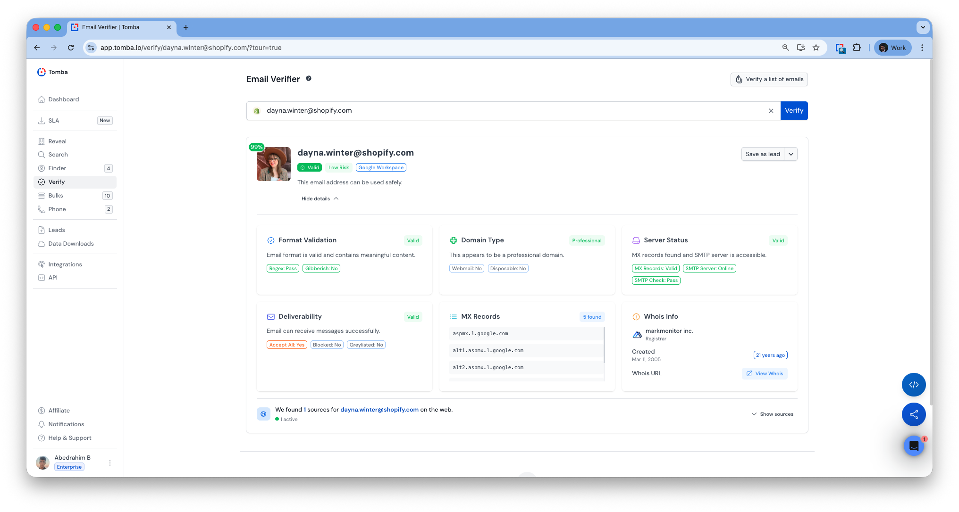Click the blue share floating button

(x=914, y=414)
